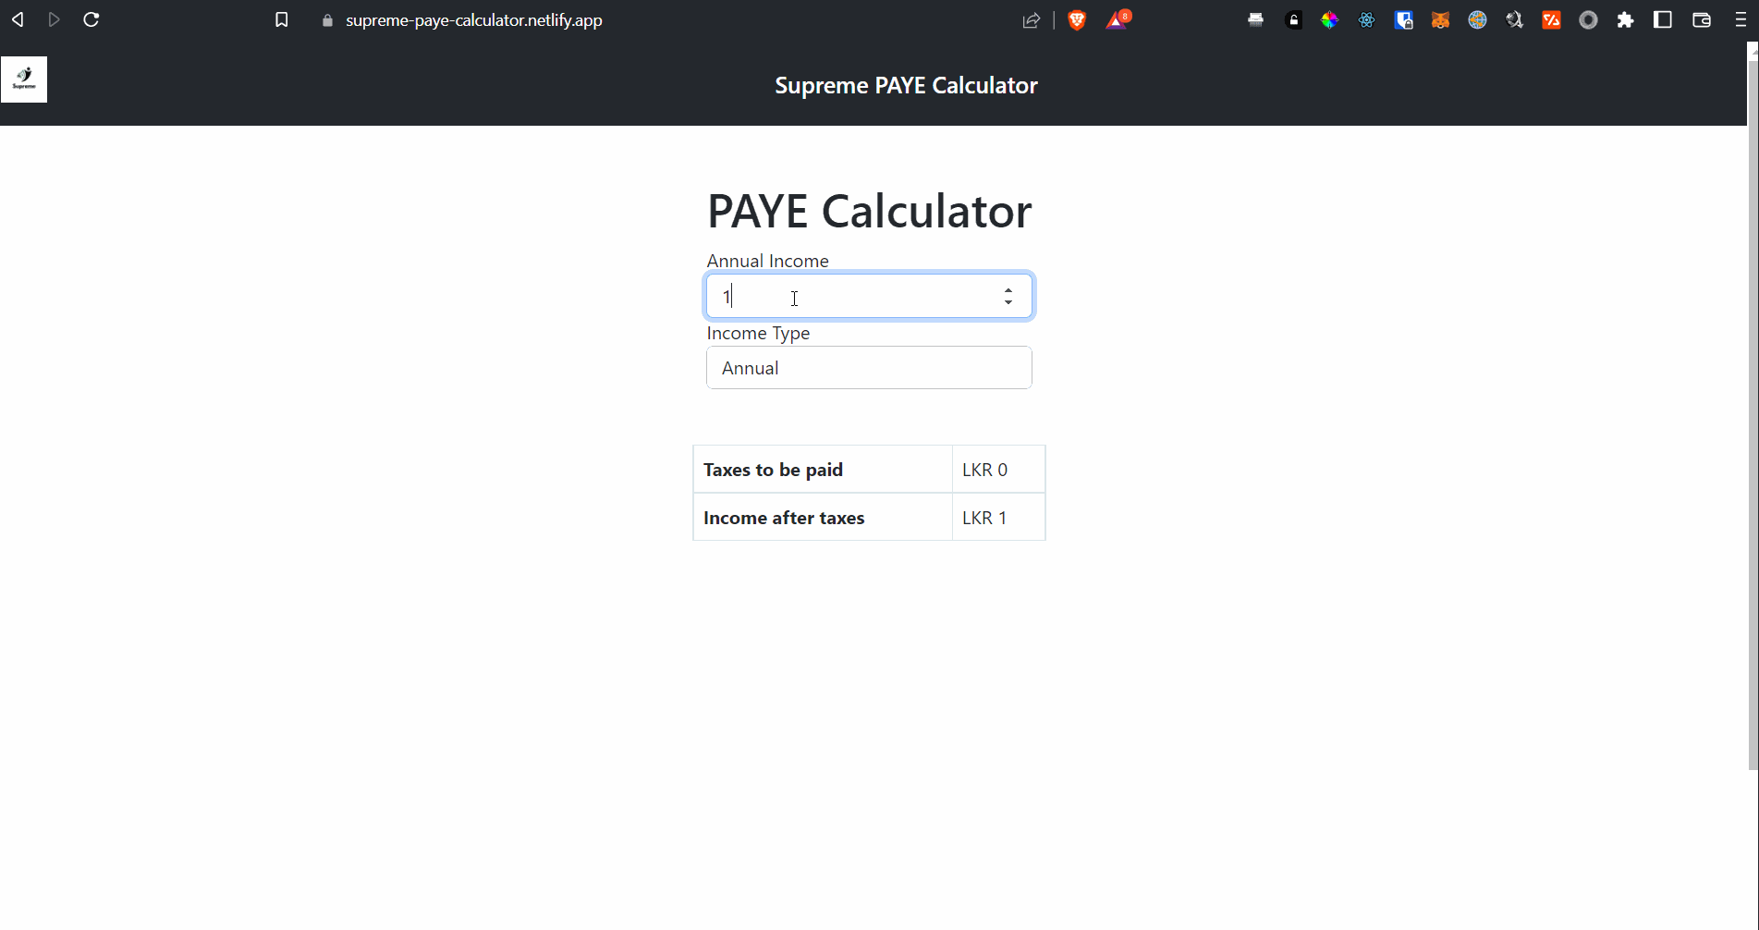The image size is (1759, 930).
Task: Click the site URL in address bar
Action: pyautogui.click(x=473, y=20)
